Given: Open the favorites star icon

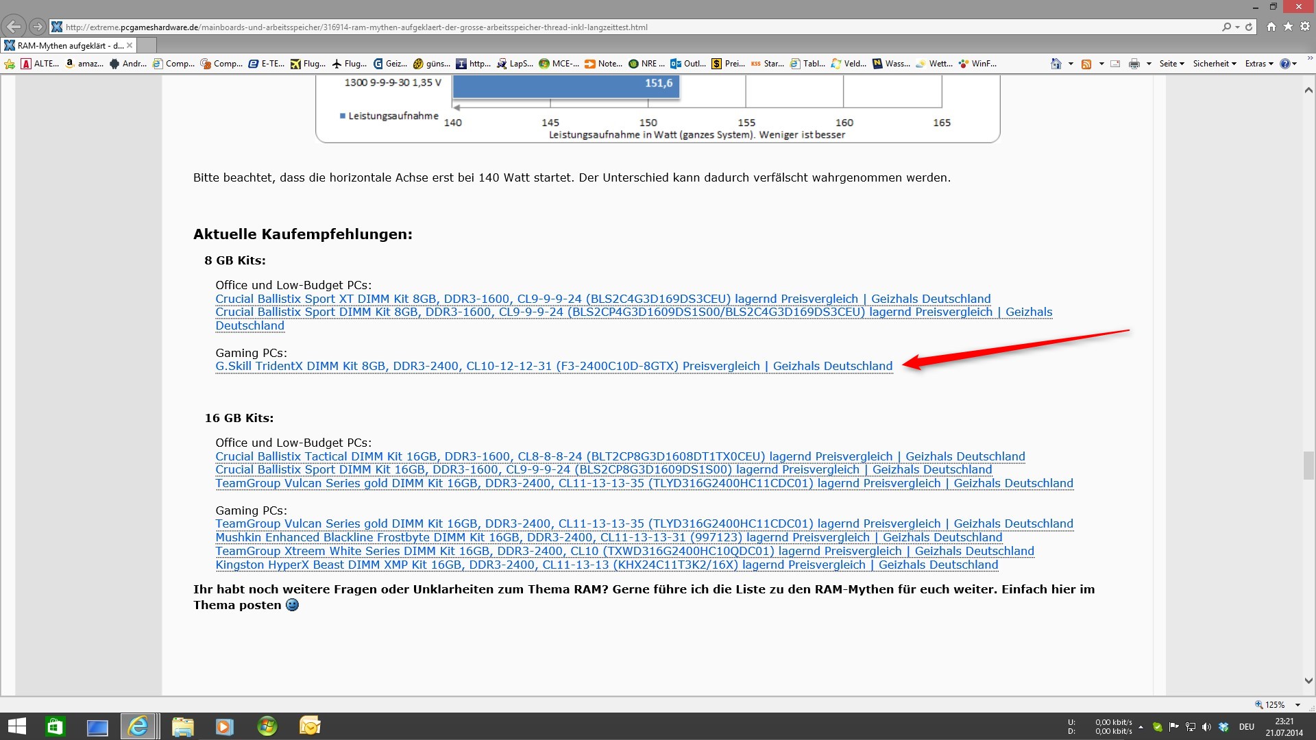Looking at the screenshot, I should [1289, 27].
